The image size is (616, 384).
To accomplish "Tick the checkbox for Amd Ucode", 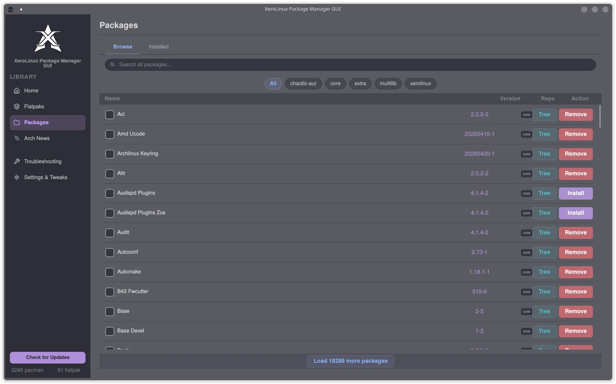I will coord(110,134).
